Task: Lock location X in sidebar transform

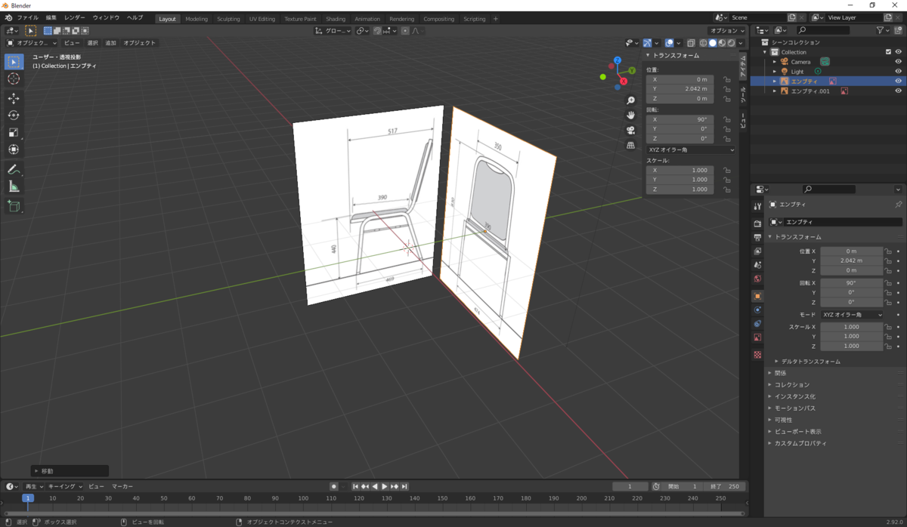Action: coord(726,79)
